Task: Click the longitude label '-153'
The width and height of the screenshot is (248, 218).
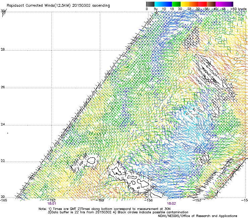Action: [x=197, y=200]
